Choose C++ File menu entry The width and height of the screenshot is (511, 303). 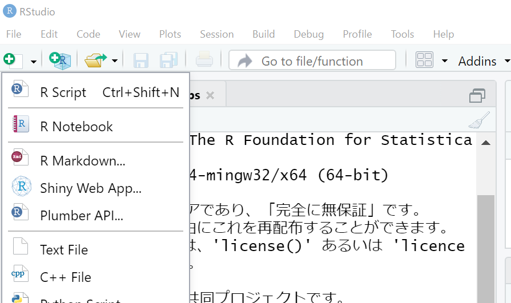(95, 277)
